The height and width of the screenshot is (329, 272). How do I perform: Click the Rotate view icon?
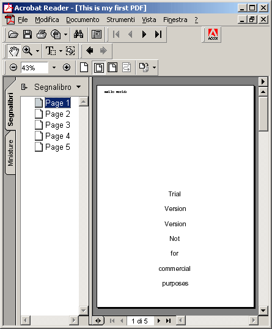click(144, 67)
